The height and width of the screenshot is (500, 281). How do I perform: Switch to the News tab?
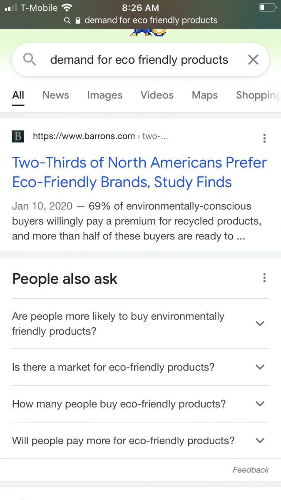tap(55, 95)
